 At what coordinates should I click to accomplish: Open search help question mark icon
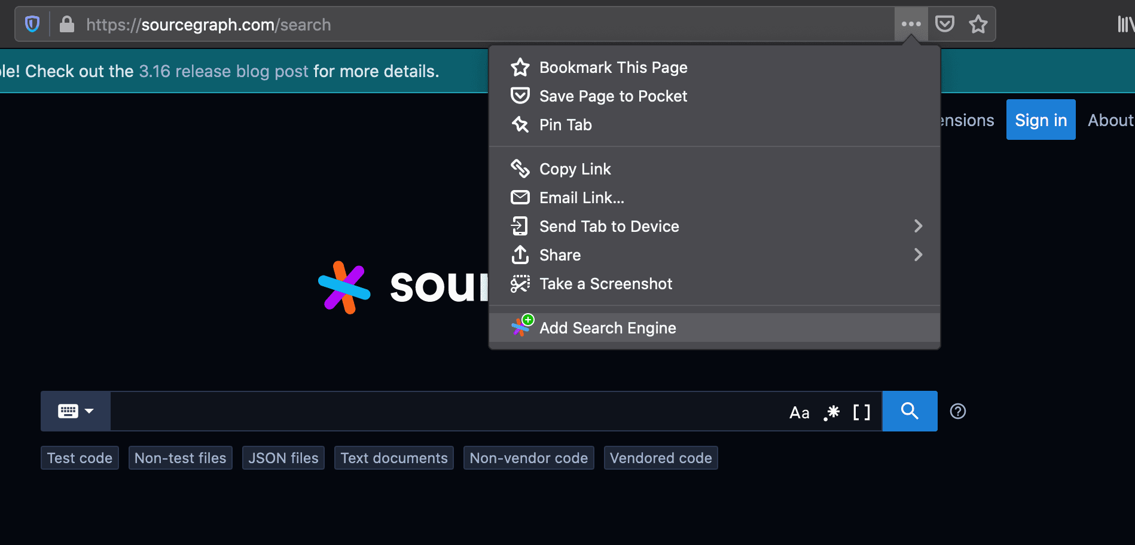click(x=958, y=411)
